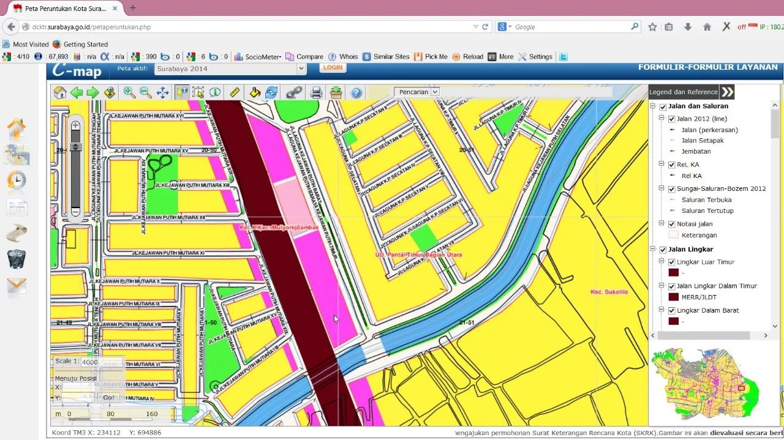784x440 pixels.
Task: Collapse the ReL KA tree node
Action: click(662, 164)
